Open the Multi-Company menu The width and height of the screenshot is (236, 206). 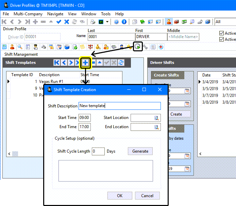click(x=28, y=14)
